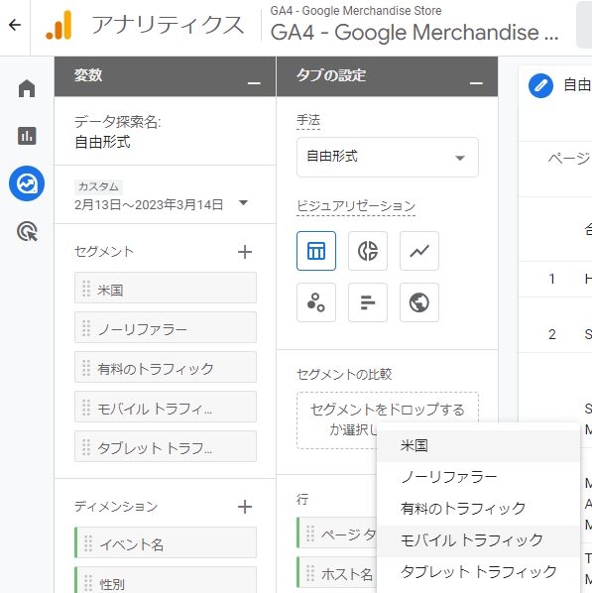Select the モバイル トラフィ... segment chip
The height and width of the screenshot is (593, 592).
pos(166,407)
